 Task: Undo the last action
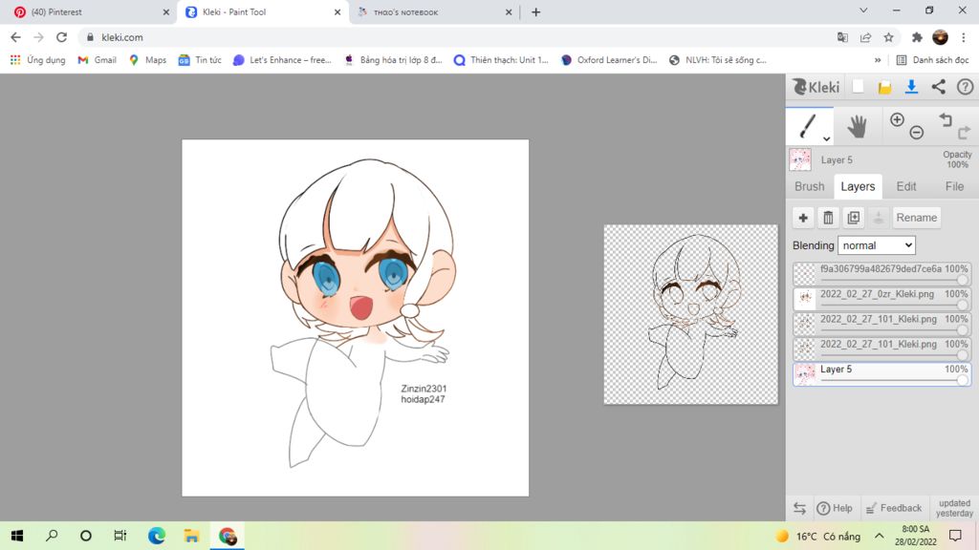(946, 119)
